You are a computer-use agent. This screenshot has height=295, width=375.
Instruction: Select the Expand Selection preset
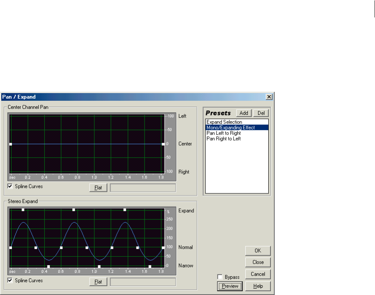coord(224,122)
